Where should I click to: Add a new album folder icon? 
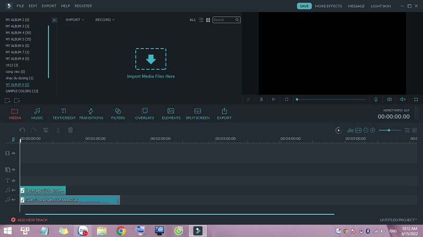pyautogui.click(x=7, y=100)
